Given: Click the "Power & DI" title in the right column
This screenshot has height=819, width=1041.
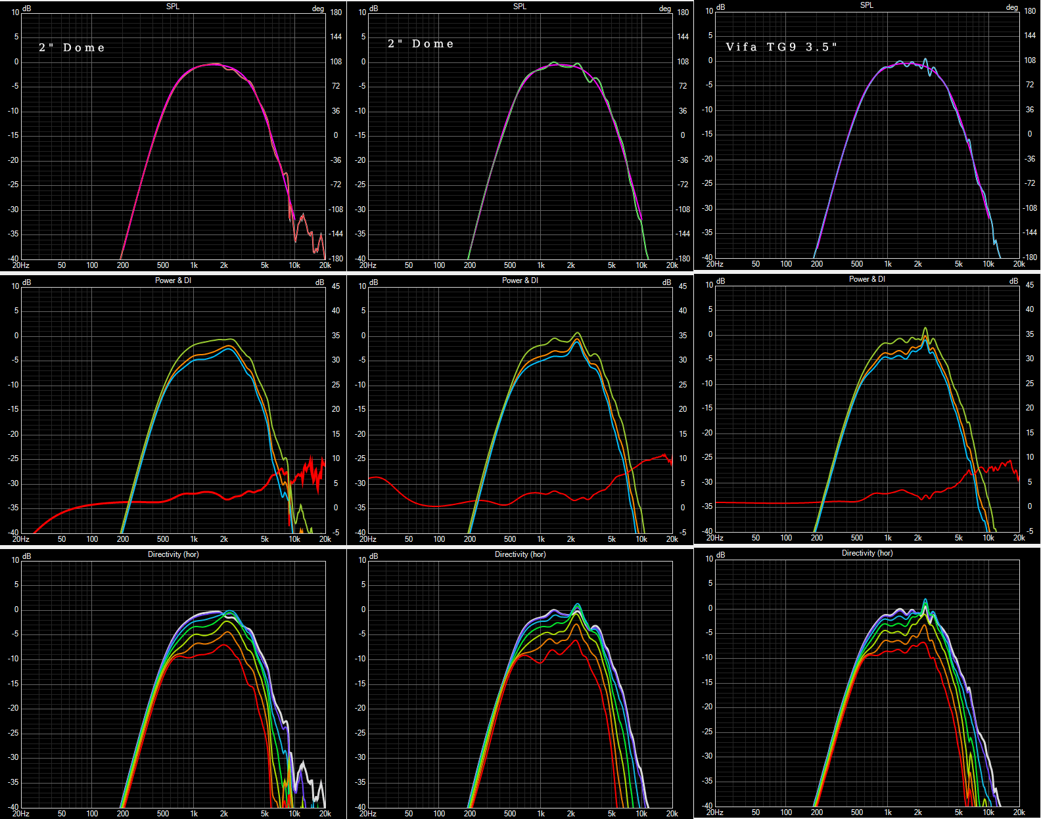Looking at the screenshot, I should (x=867, y=279).
